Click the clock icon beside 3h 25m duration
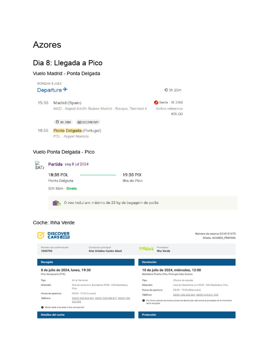This screenshot has height=364, width=273. (166, 90)
